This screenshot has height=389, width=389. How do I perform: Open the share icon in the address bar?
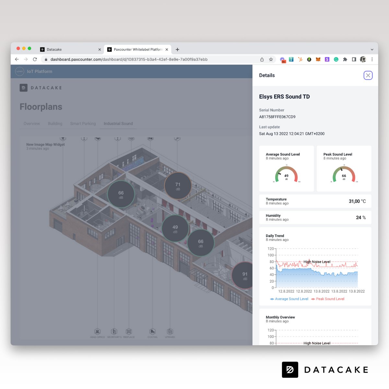click(262, 59)
